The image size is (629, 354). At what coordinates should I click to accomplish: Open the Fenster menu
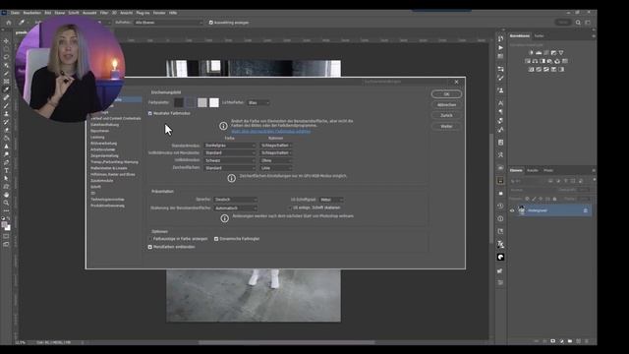[159, 13]
